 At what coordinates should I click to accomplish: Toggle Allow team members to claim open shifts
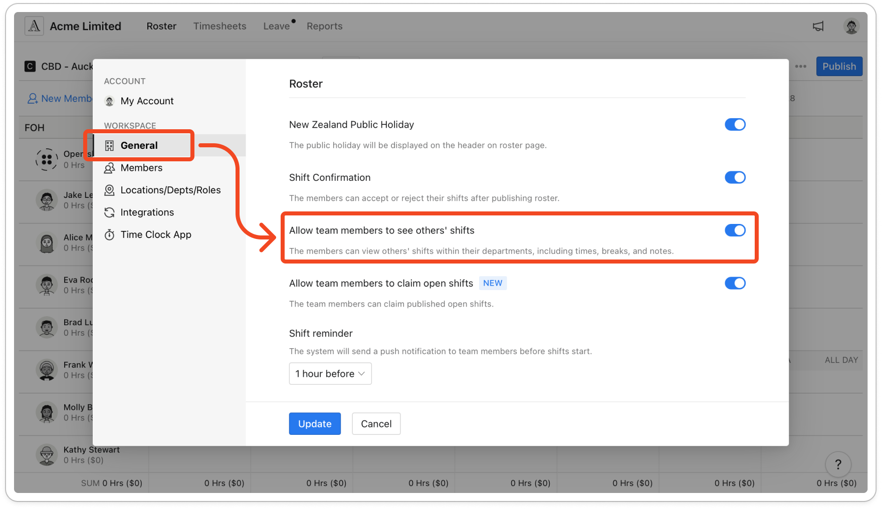(x=735, y=283)
